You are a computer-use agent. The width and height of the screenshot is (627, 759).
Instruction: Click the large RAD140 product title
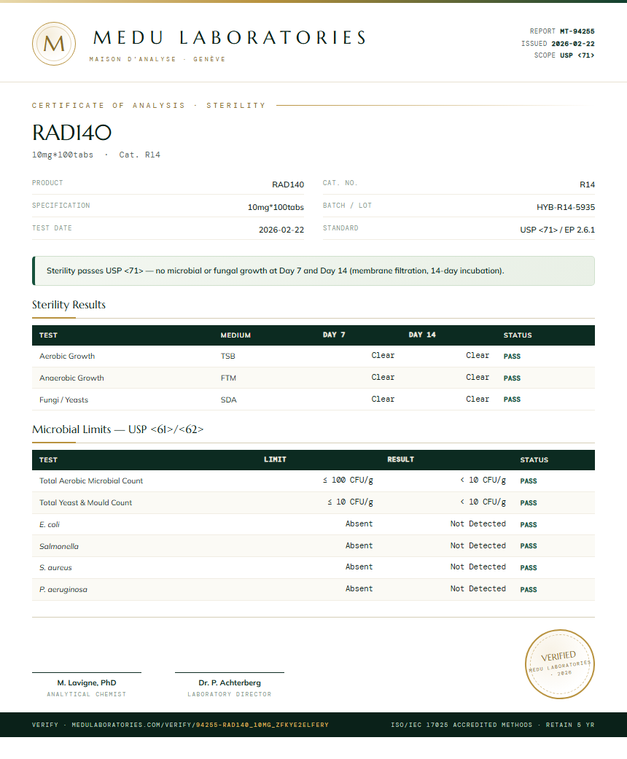[71, 133]
